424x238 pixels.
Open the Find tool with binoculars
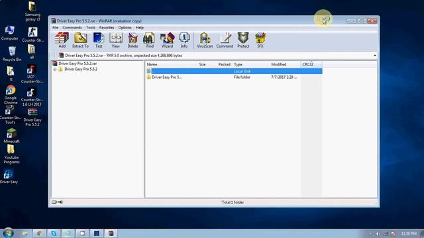150,40
